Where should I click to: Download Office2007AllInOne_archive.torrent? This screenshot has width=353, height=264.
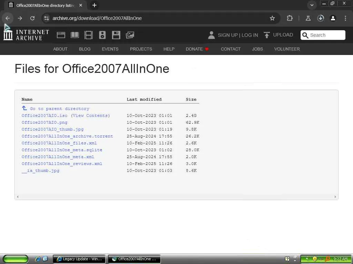67,136
